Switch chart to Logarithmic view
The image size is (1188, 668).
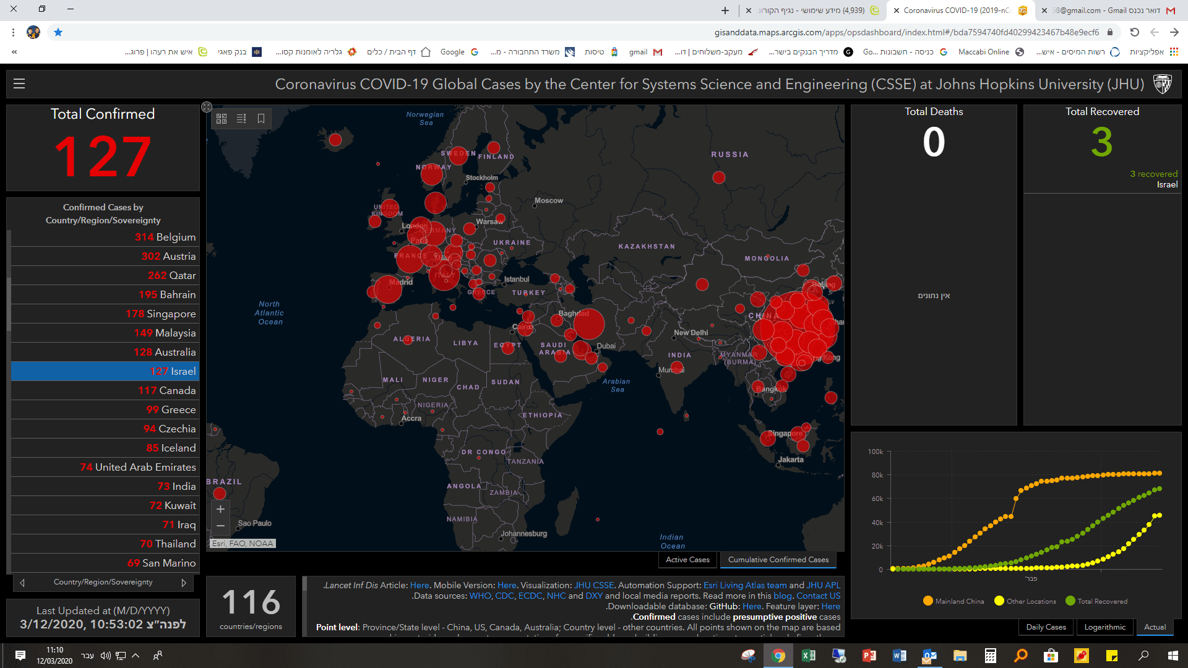(x=1104, y=627)
